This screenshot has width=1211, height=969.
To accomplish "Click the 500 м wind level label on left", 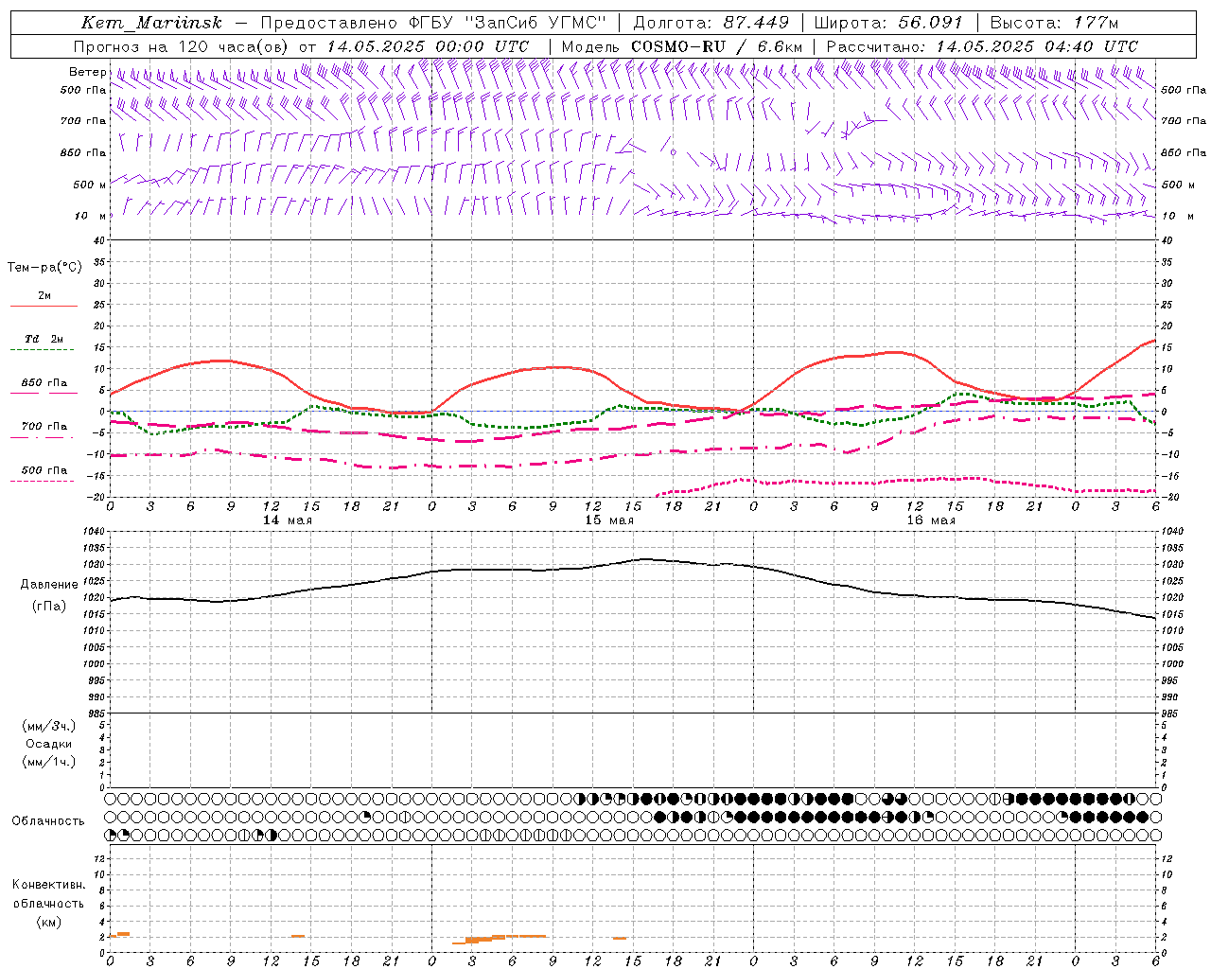I will point(90,185).
